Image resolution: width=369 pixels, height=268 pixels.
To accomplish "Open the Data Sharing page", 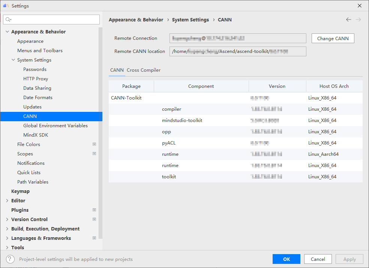I will [x=37, y=88].
